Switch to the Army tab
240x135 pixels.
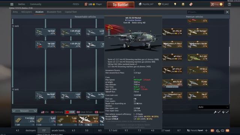point(15,12)
